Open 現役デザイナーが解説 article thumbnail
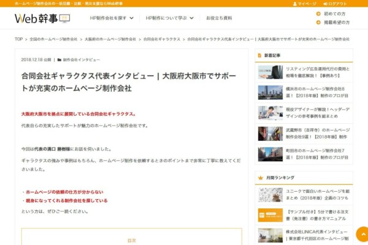368x245 pixels. [x=270, y=113]
